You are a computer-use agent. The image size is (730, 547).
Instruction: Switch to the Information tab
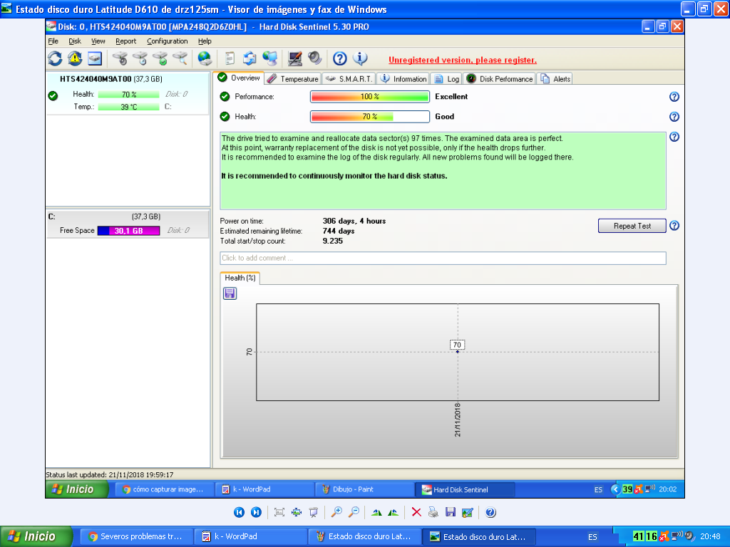point(403,79)
